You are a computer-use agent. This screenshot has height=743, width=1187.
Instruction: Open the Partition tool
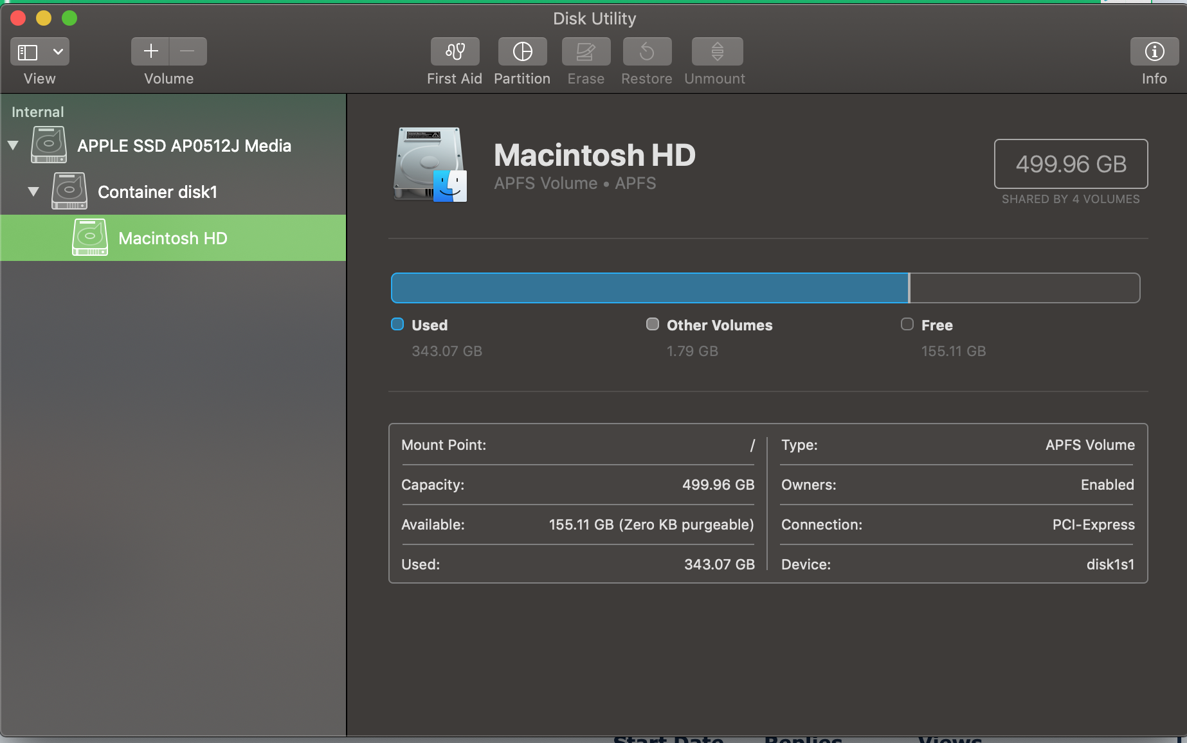[x=522, y=51]
